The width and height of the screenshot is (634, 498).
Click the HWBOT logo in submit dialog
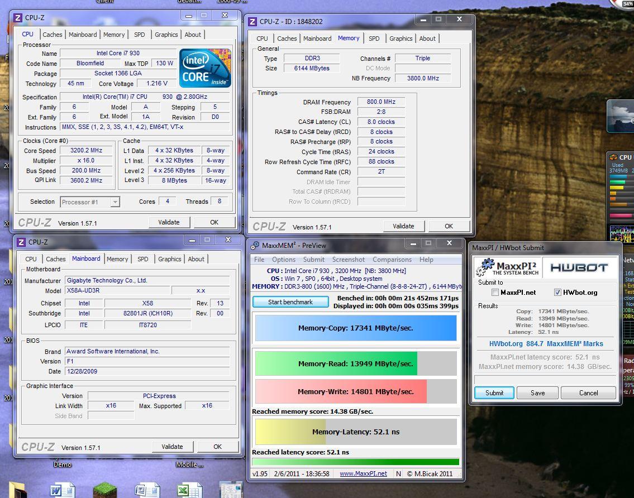pos(579,267)
